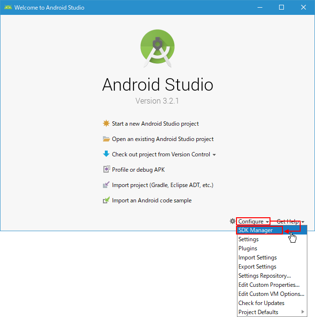Select SDK Manager from Configure menu

(272, 230)
